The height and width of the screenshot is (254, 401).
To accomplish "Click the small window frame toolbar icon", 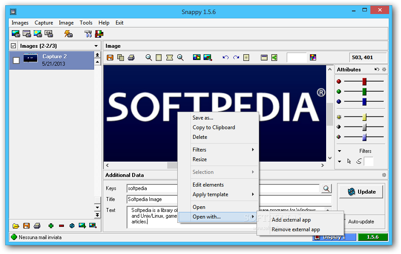I will tap(264, 57).
